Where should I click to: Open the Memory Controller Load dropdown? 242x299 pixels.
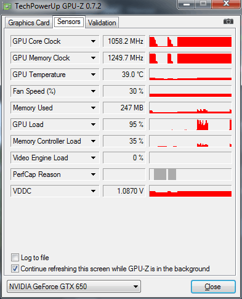click(93, 141)
